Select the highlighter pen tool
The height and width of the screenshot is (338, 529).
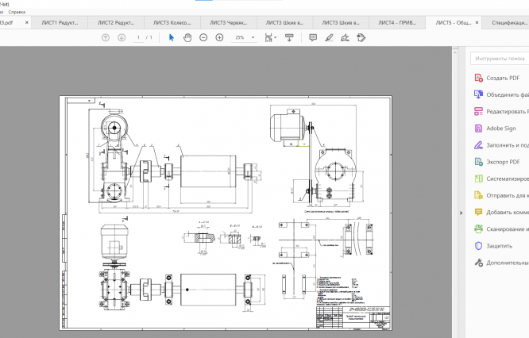coord(329,37)
